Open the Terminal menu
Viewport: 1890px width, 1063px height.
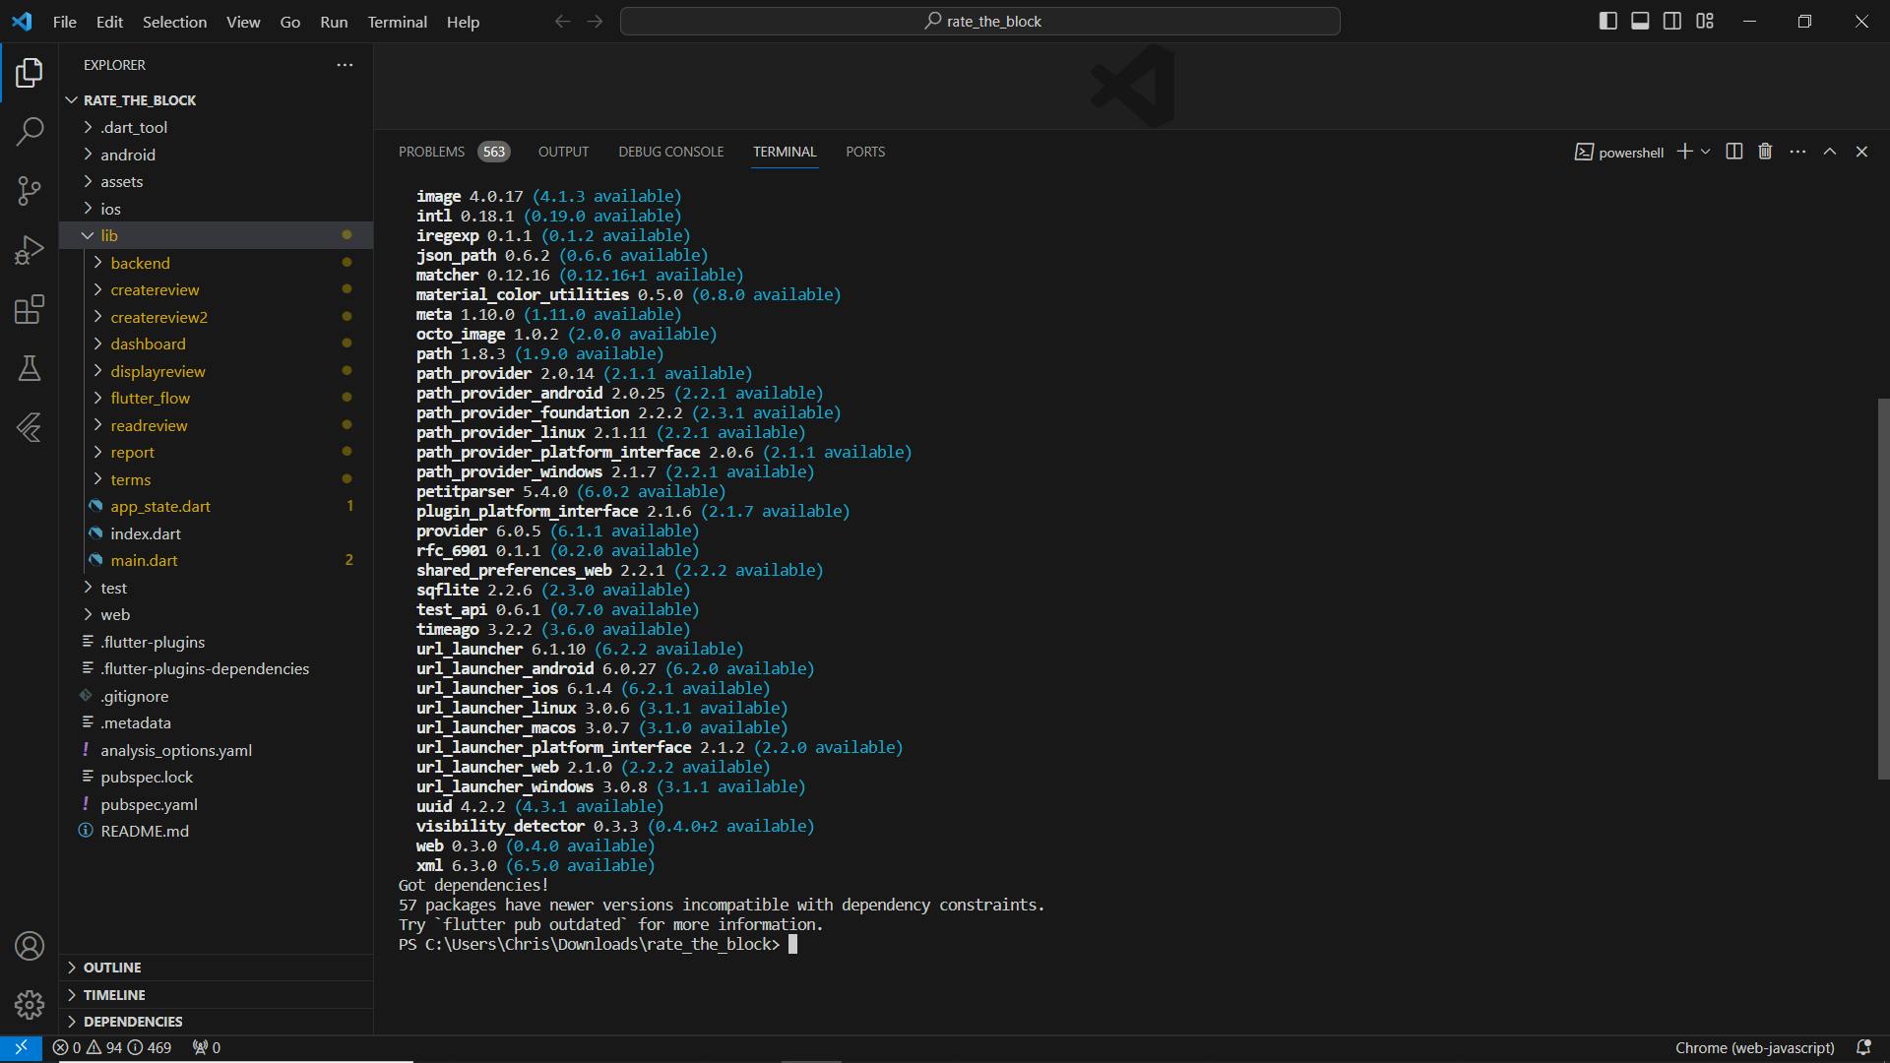(x=397, y=22)
